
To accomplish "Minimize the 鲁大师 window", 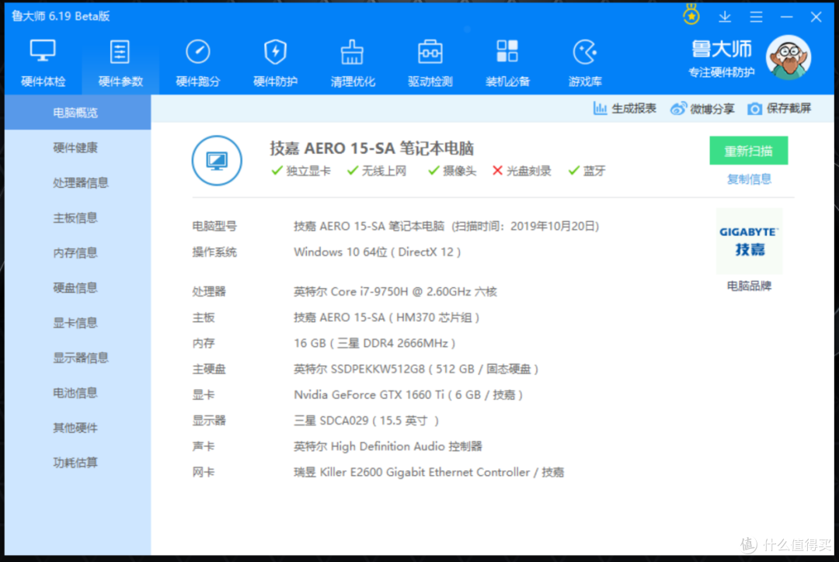I will pos(786,17).
